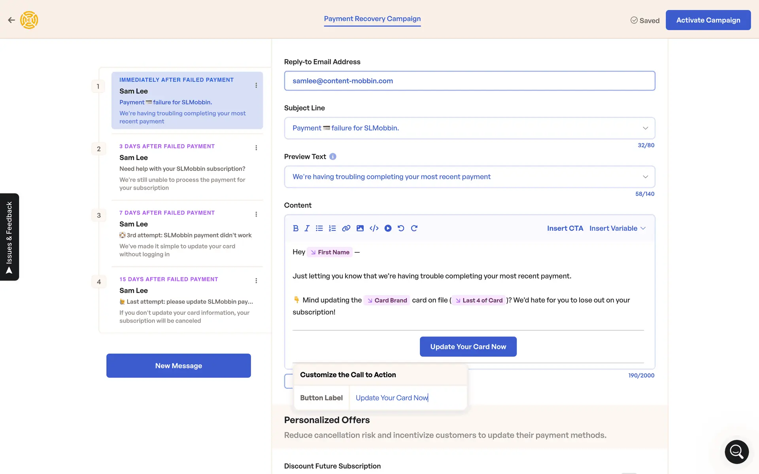Insert a bulleted list in content

coord(319,228)
